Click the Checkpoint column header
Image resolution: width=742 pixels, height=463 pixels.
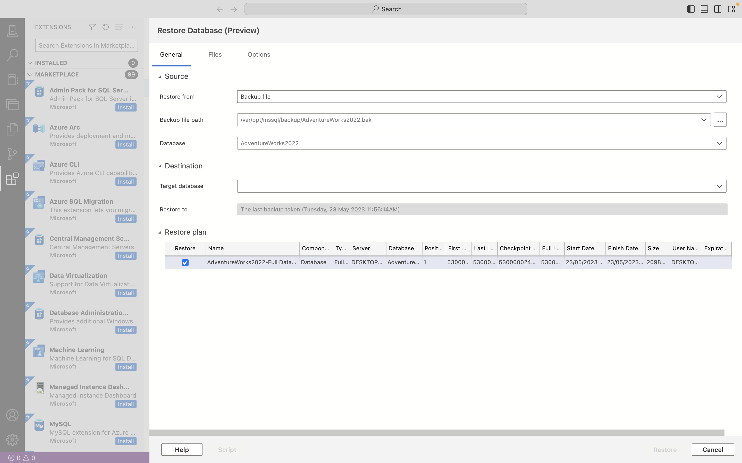[518, 248]
